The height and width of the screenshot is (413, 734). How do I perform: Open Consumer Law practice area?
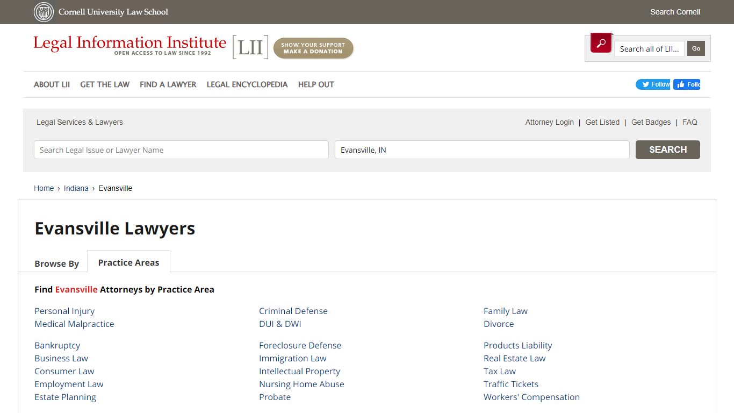coord(64,371)
